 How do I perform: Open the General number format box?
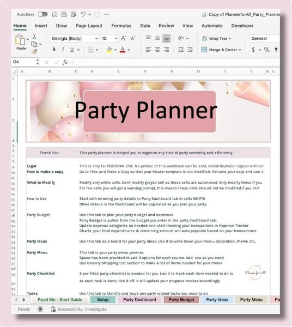(264, 38)
